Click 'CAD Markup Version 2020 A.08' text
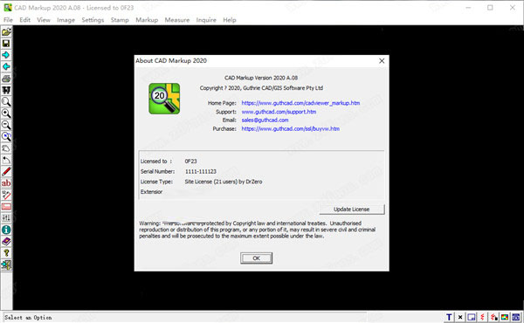This screenshot has height=323, width=524. 261,78
